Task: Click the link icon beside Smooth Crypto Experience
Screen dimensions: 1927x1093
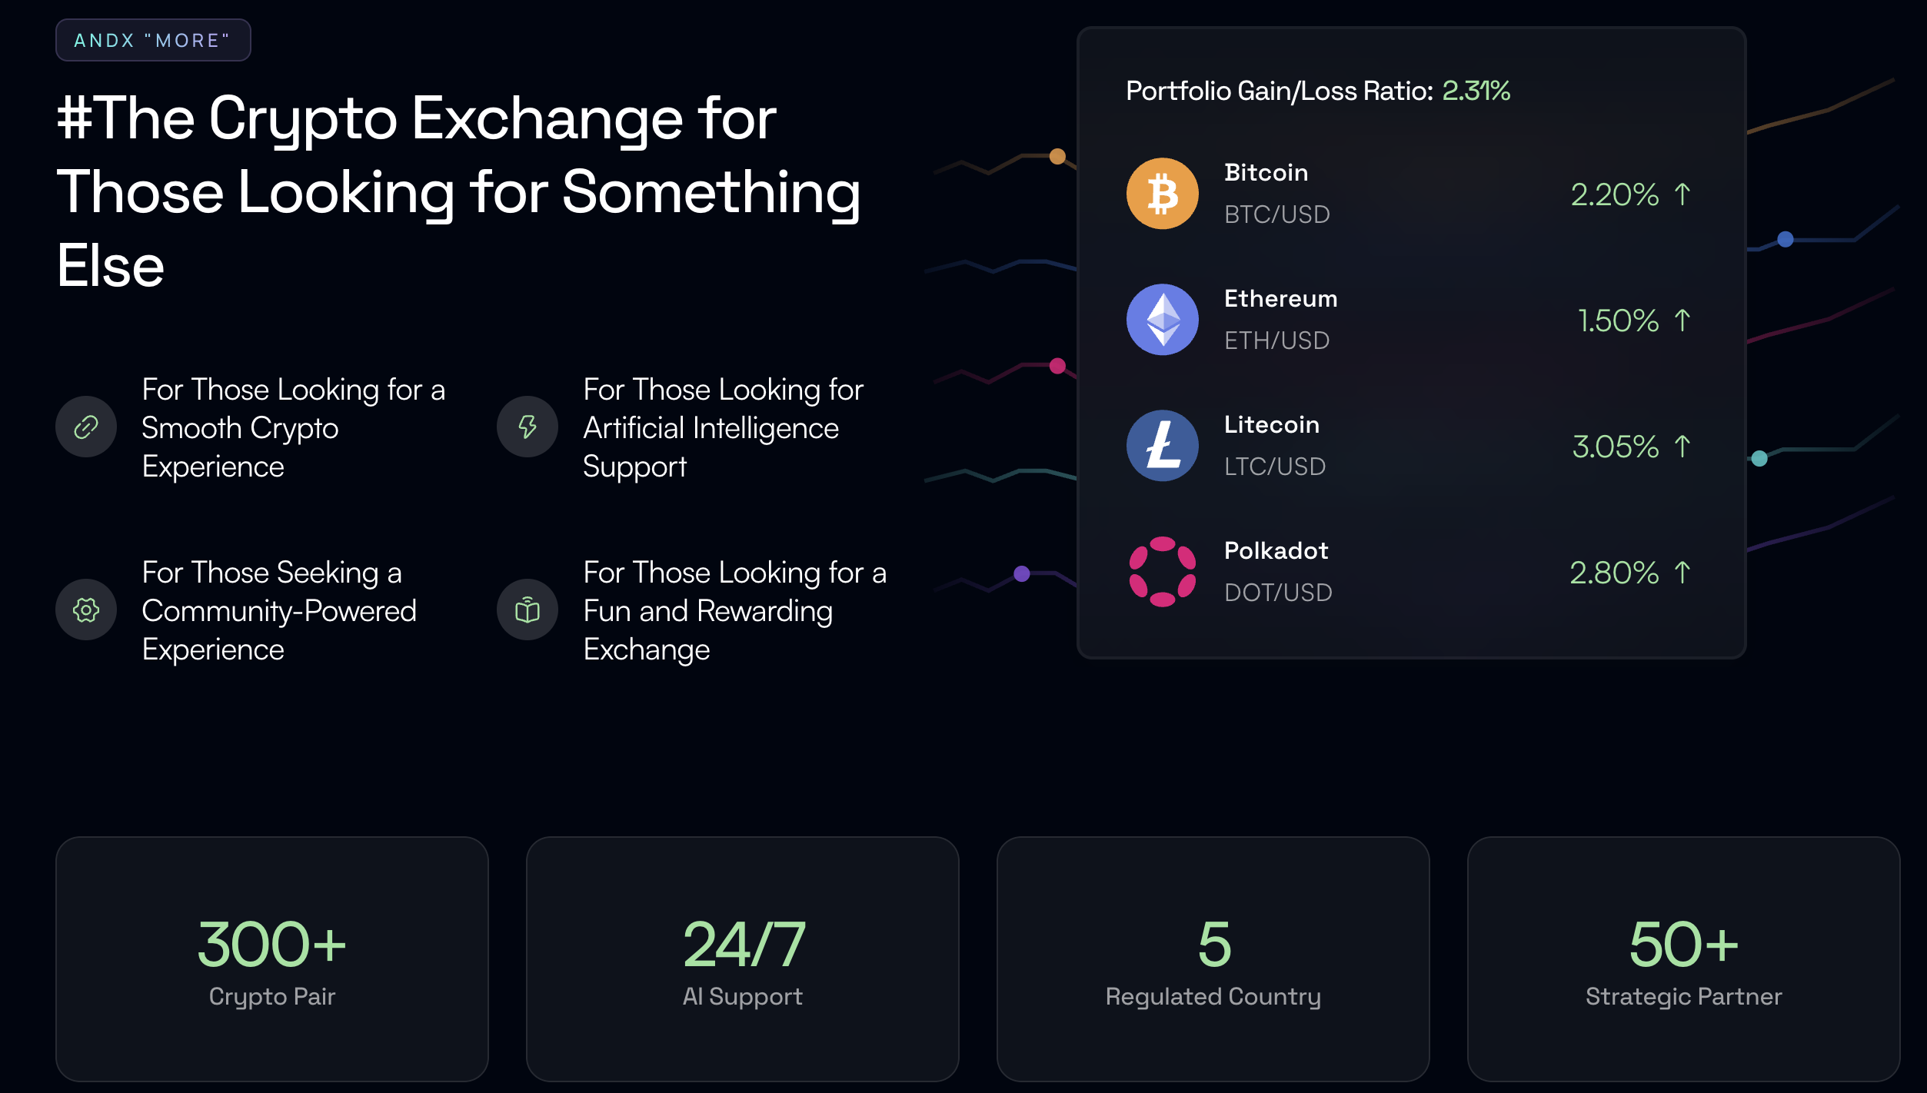Action: [86, 427]
